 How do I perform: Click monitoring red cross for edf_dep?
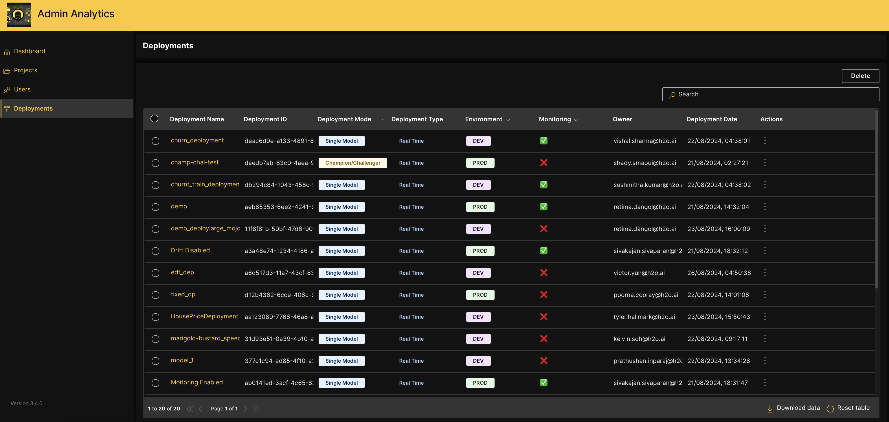543,273
